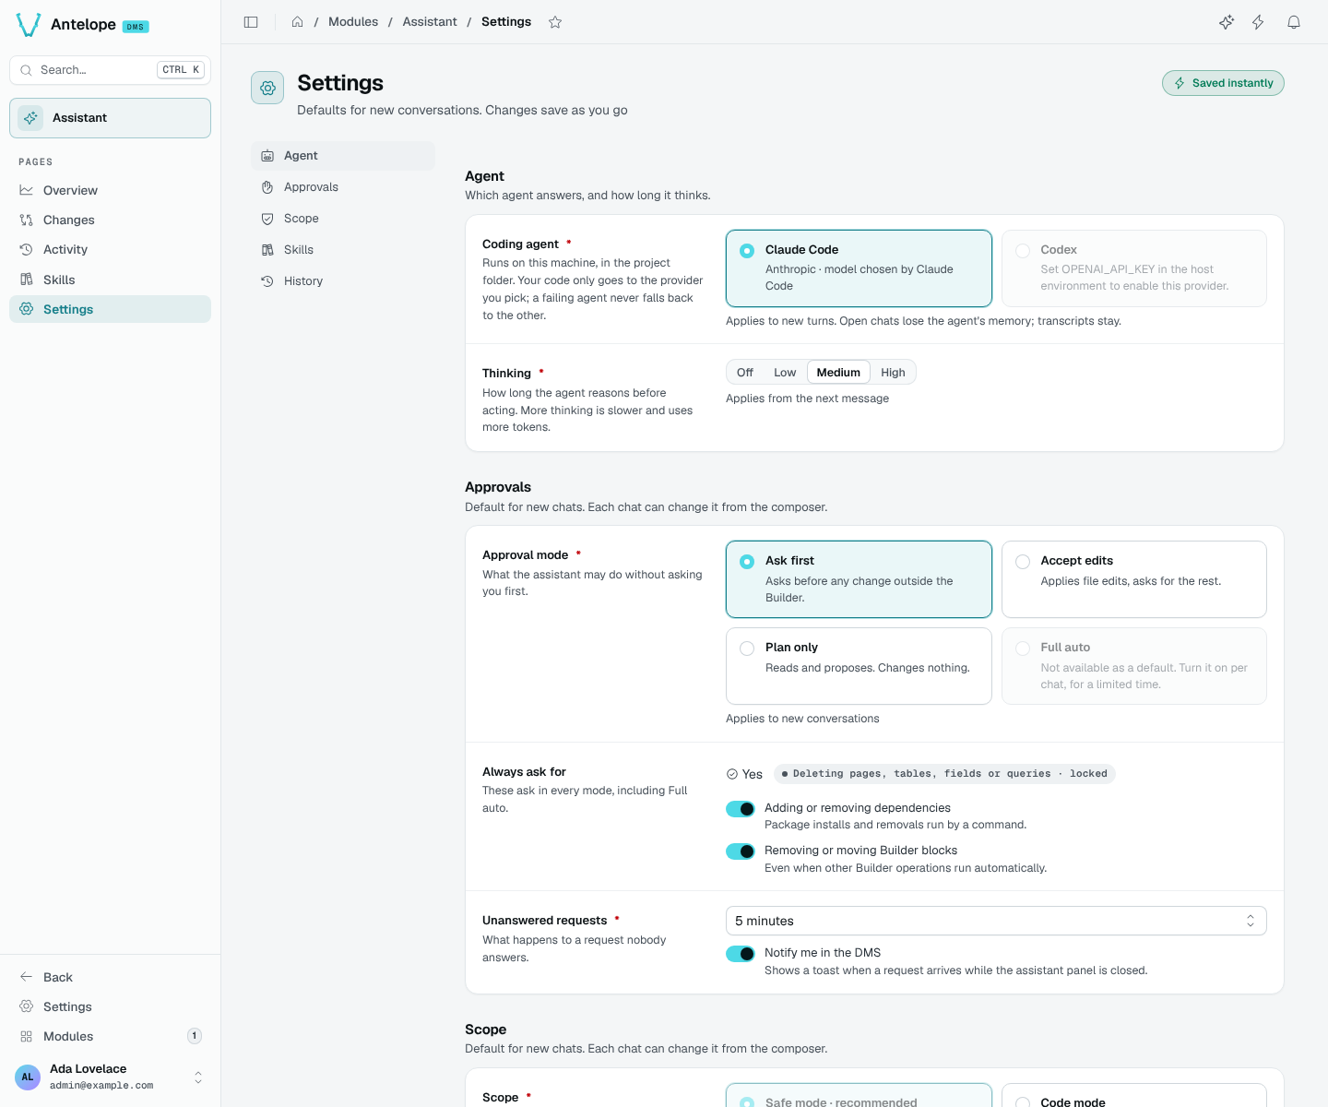Toggle Removing or moving Builder blocks switch
This screenshot has width=1328, height=1107.
click(x=741, y=851)
